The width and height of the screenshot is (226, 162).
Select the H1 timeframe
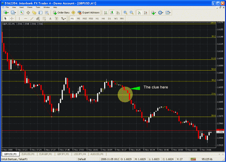97,18
